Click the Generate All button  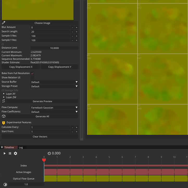42,116
